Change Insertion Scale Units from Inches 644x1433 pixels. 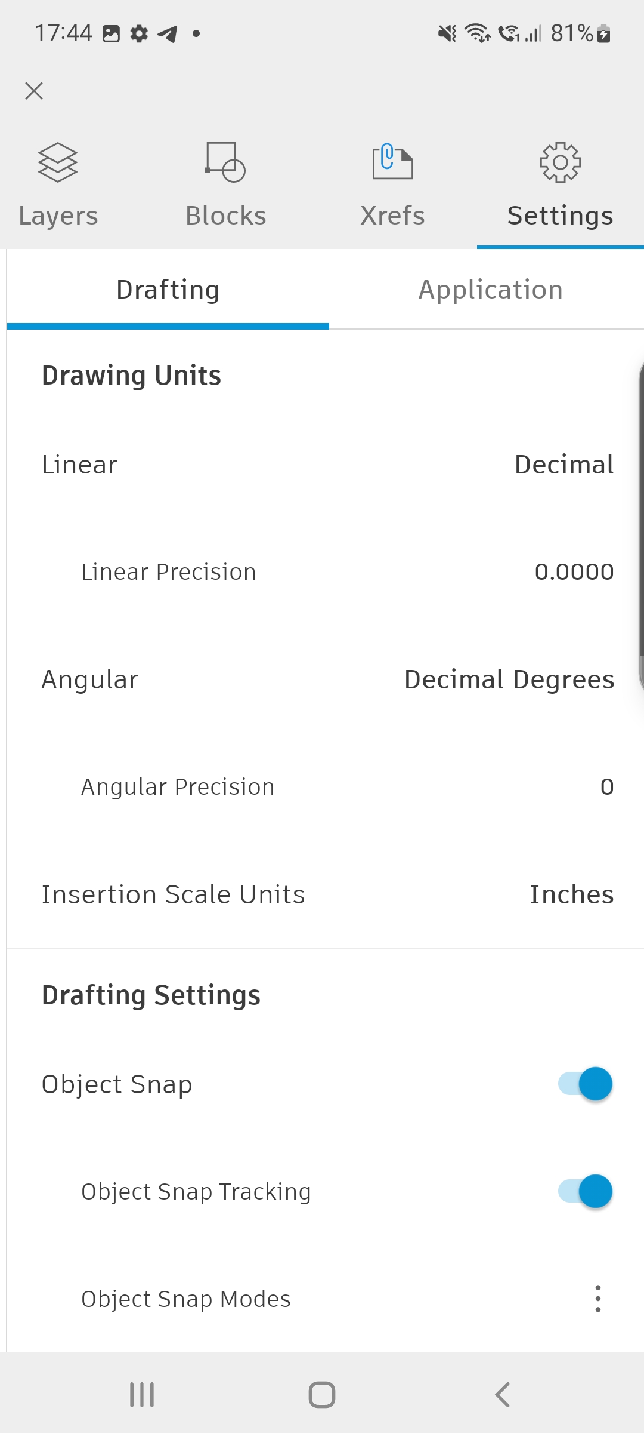tap(571, 894)
